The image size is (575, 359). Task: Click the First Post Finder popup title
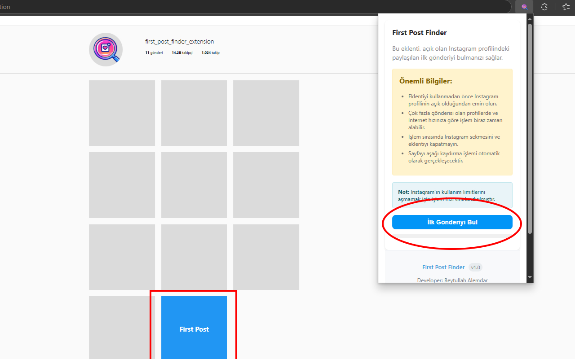[420, 33]
